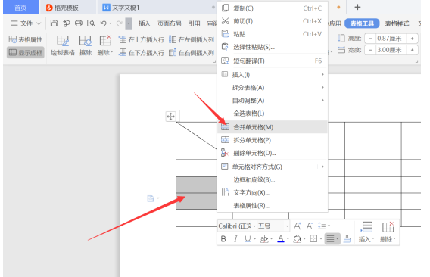
Task: Click the Print icon in quick toolbar
Action: tap(79, 23)
